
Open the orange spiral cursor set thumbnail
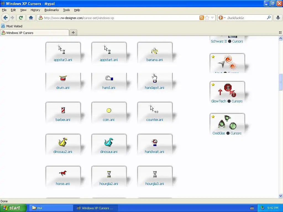227,63
